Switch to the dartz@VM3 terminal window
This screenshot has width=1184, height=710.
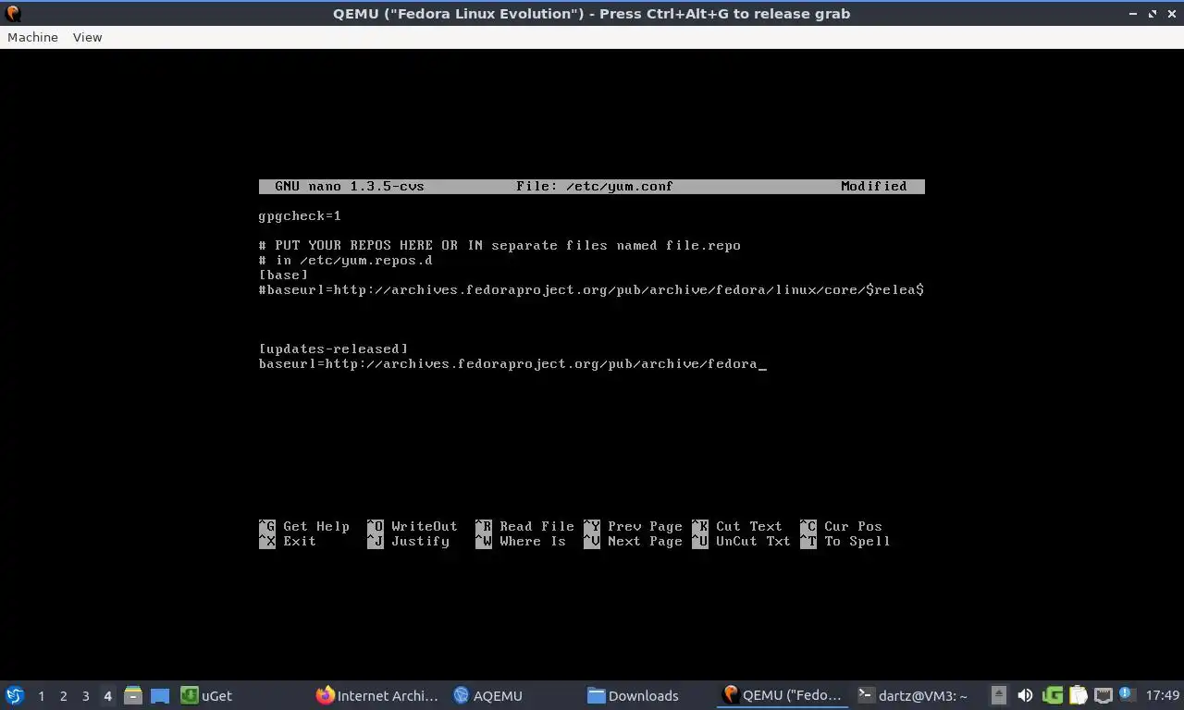914,695
